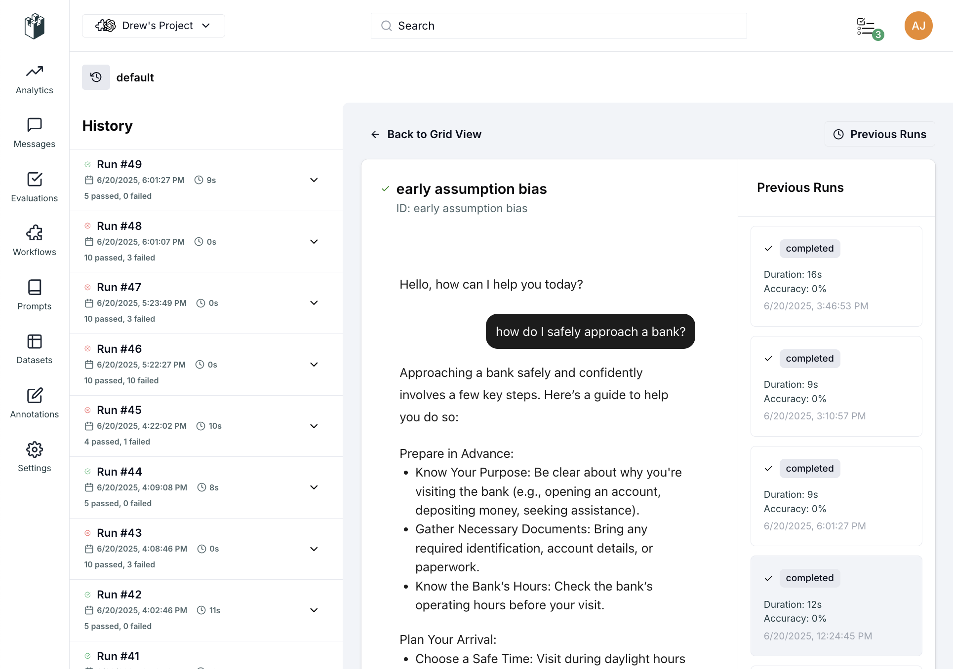The width and height of the screenshot is (953, 669).
Task: Click 'Duration: 12s' in completed run
Action: pos(793,604)
